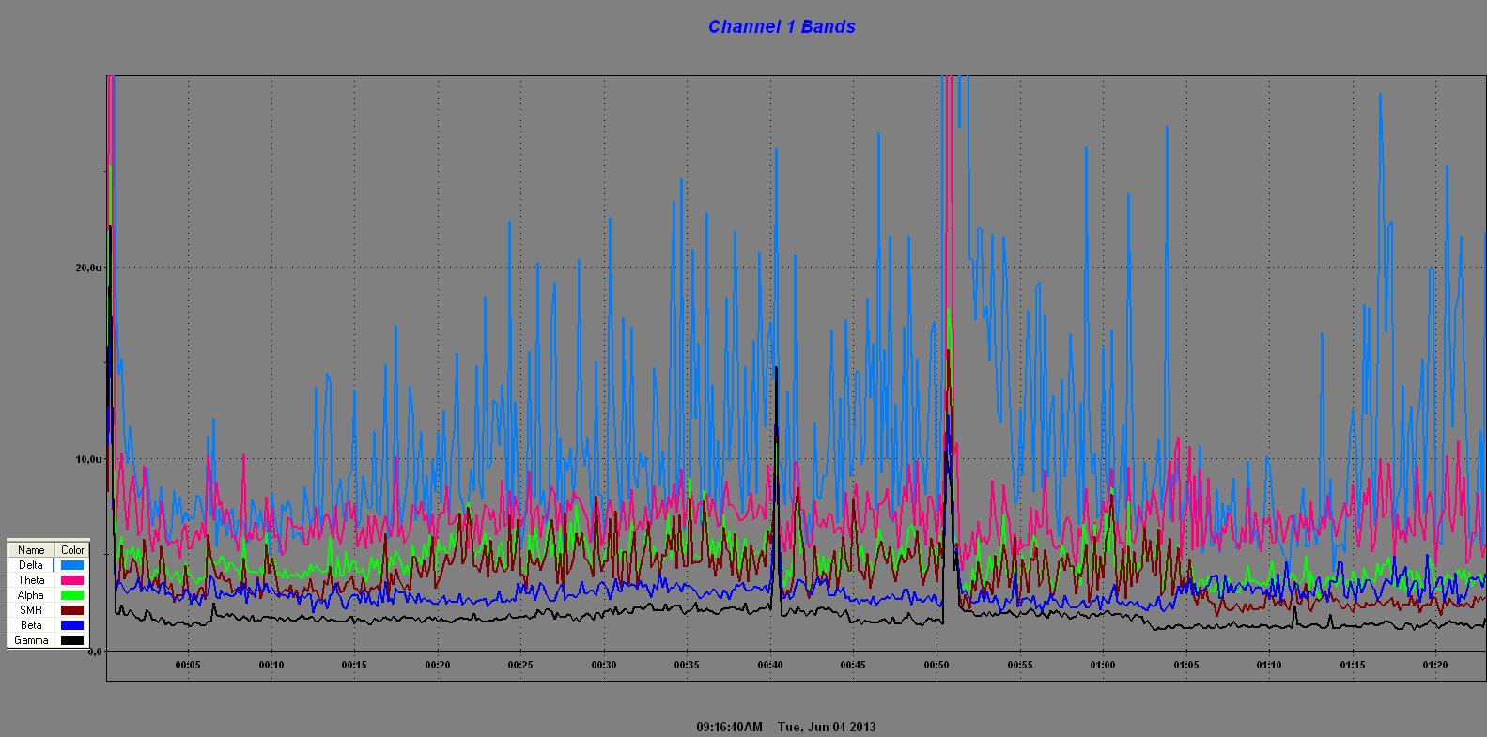Screen dimensions: 1487x737
Task: Click the 01:00 time axis label
Action: pyautogui.click(x=1103, y=666)
